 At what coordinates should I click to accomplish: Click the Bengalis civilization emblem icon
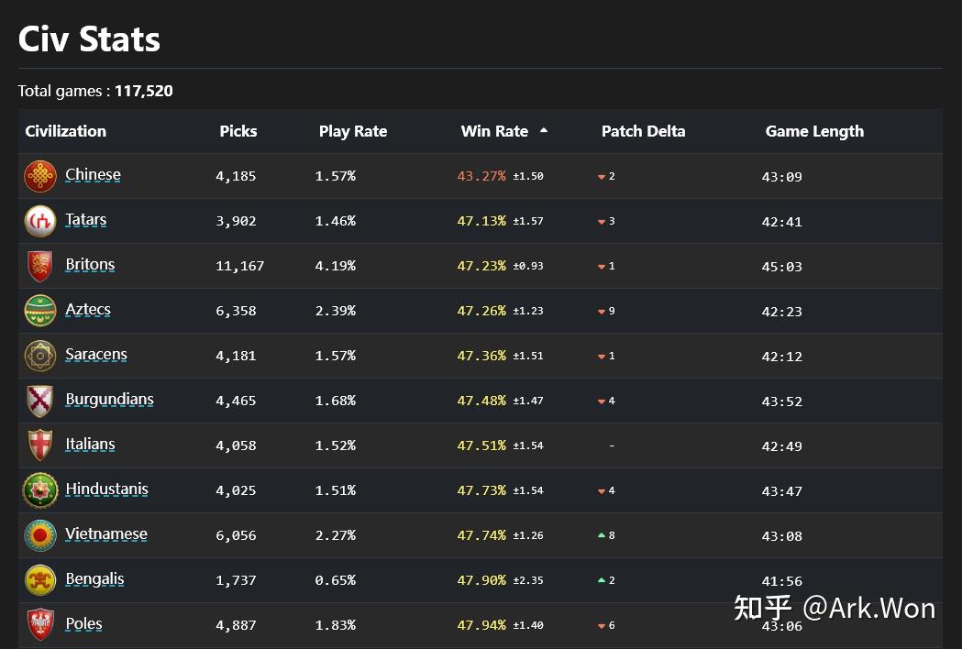pos(40,580)
